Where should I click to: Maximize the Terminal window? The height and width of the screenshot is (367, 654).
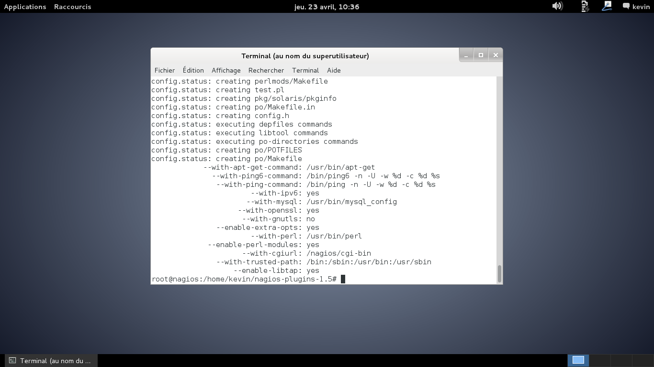point(481,55)
